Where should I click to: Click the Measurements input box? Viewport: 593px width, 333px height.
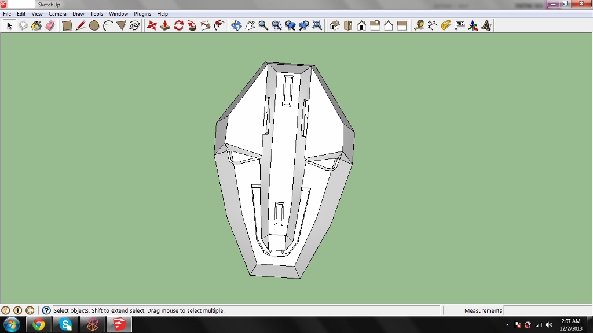547,310
